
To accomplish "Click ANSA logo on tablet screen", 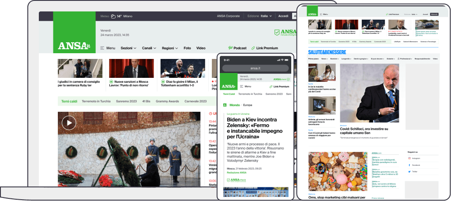I will 312,11.
